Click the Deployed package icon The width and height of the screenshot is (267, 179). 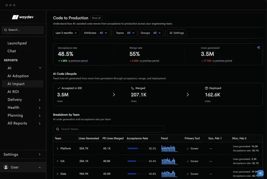(x=207, y=88)
